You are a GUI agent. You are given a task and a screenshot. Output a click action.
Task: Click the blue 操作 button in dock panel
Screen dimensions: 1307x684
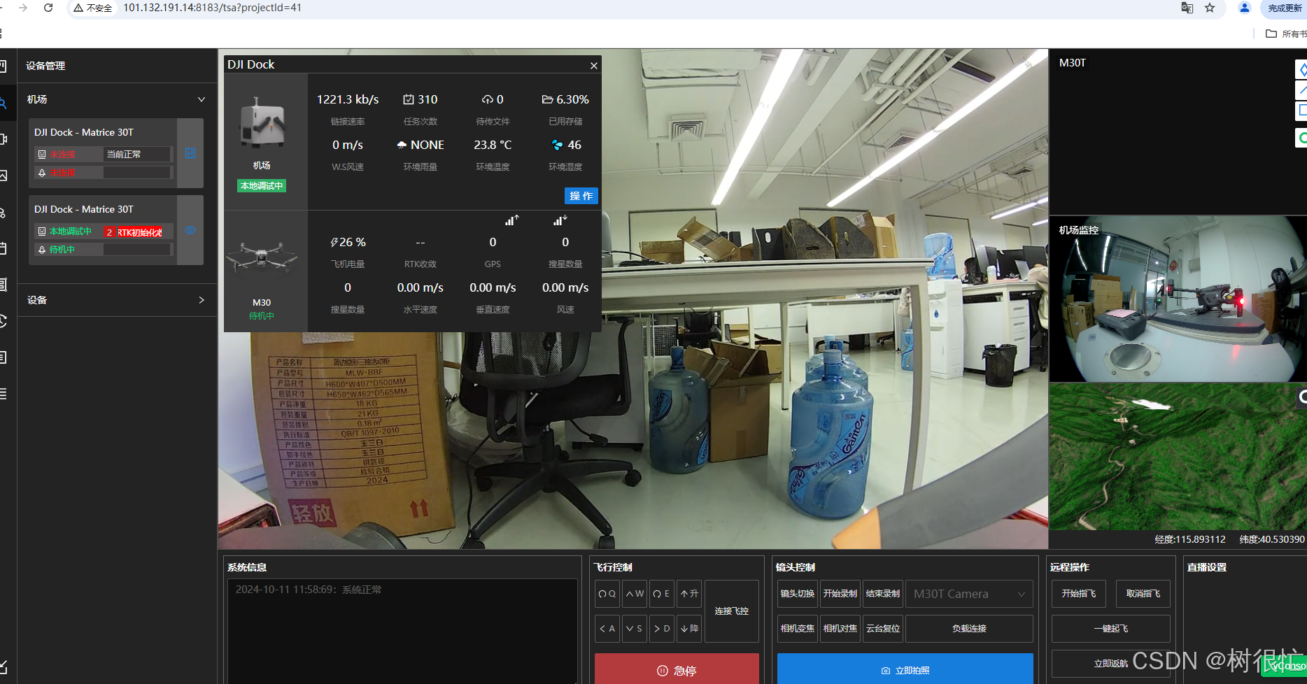[x=581, y=196]
